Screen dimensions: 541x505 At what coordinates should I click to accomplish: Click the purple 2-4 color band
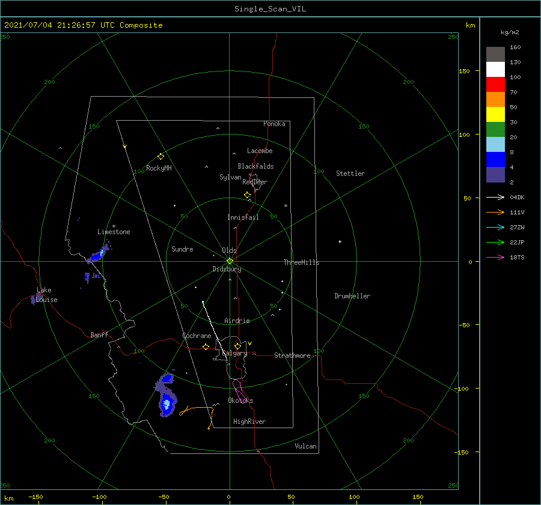(495, 174)
